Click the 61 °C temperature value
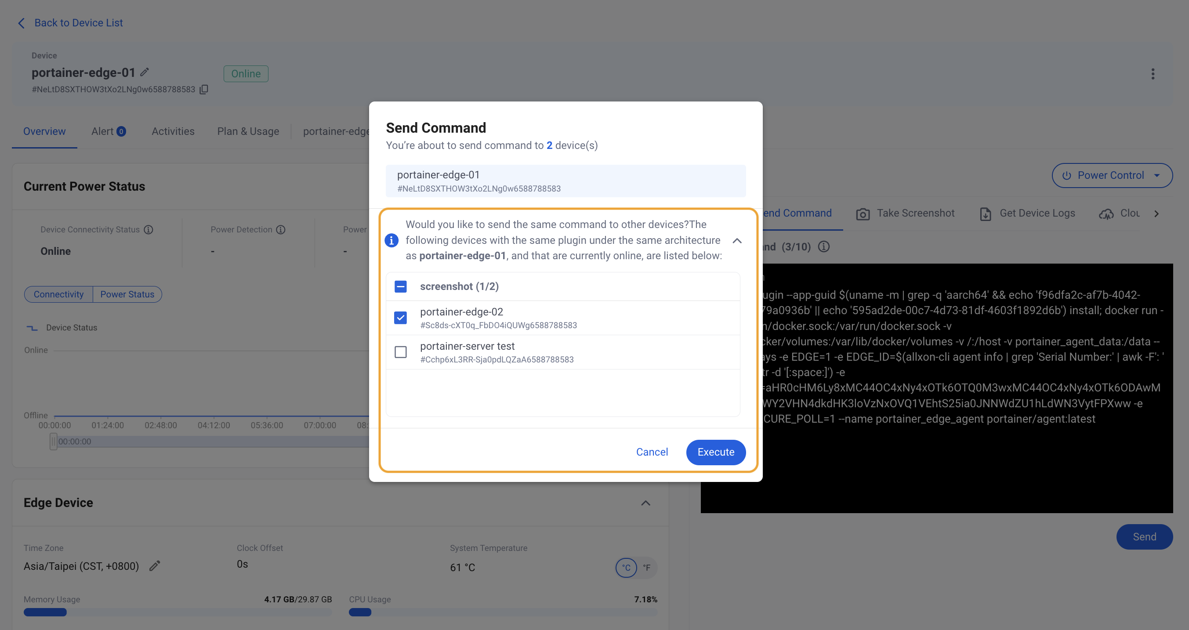The width and height of the screenshot is (1189, 630). point(463,568)
